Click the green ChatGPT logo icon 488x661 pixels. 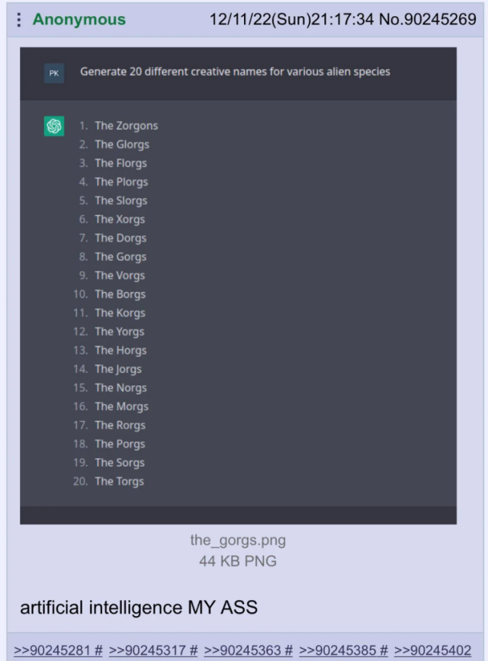pyautogui.click(x=54, y=126)
